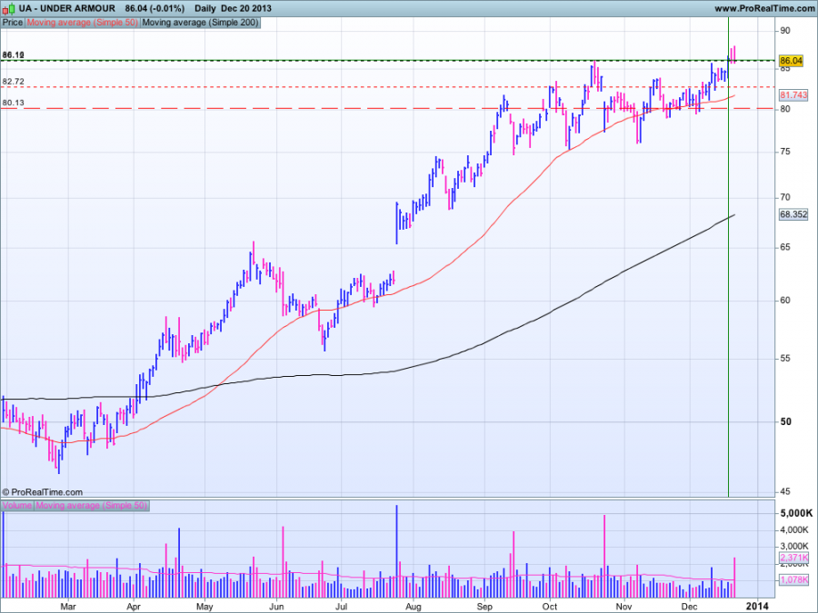Click the Apr month label on time axis
818x613 pixels.
134,607
